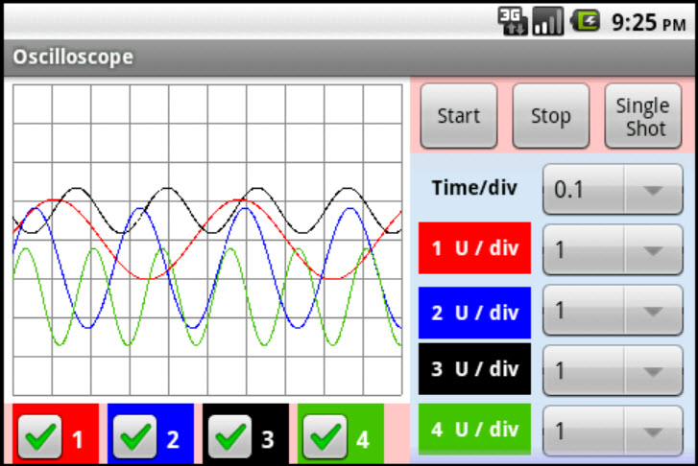
Task: Click the 3G data status icon
Action: (x=513, y=21)
